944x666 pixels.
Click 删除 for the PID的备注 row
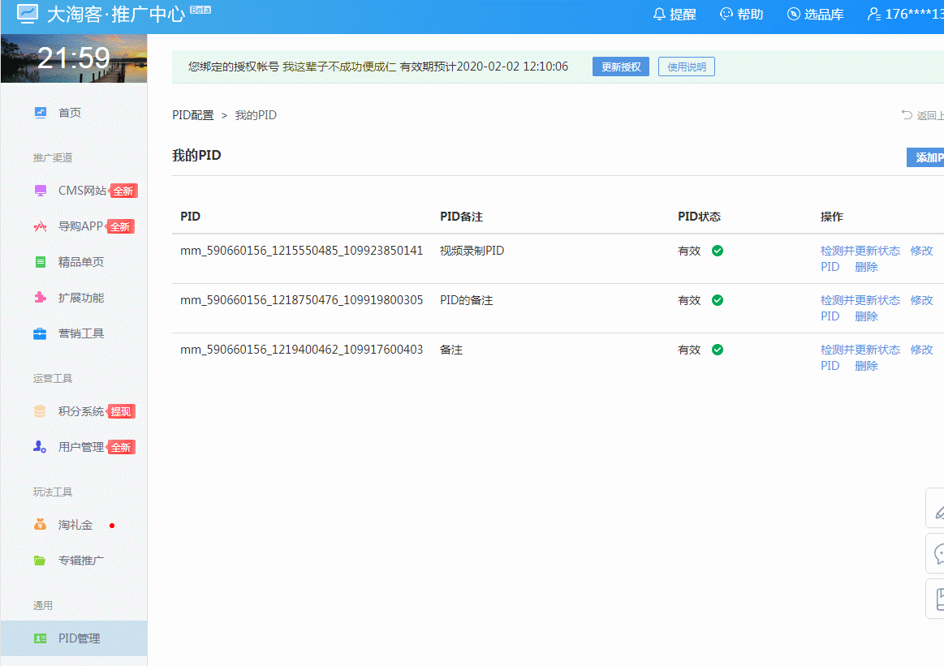click(x=866, y=316)
